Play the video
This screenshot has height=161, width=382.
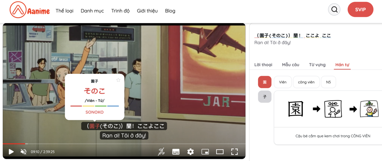[x=11, y=152]
